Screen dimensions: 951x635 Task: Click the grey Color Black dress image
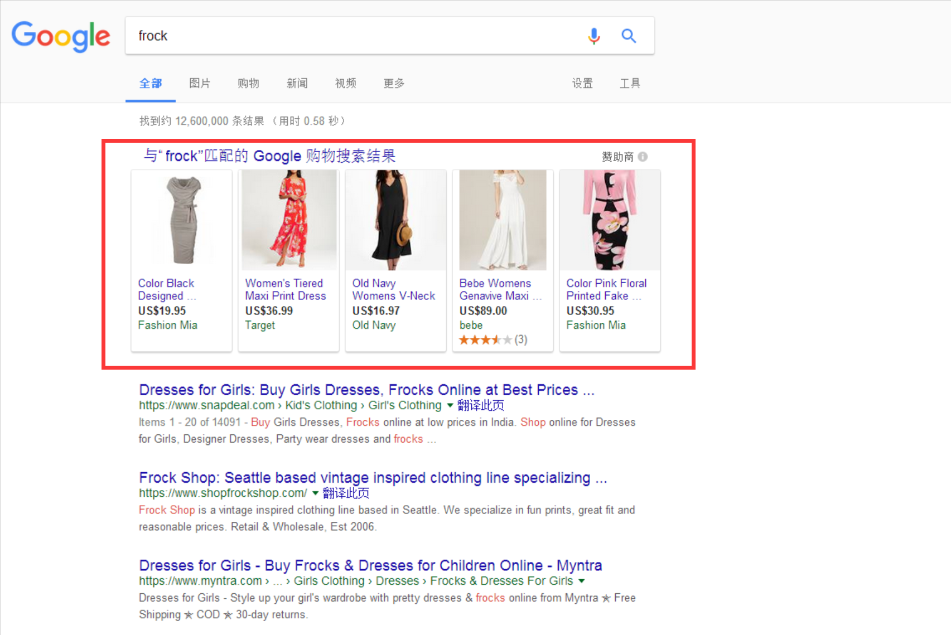coord(182,220)
